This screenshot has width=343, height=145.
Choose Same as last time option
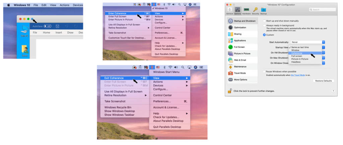coord(305,47)
